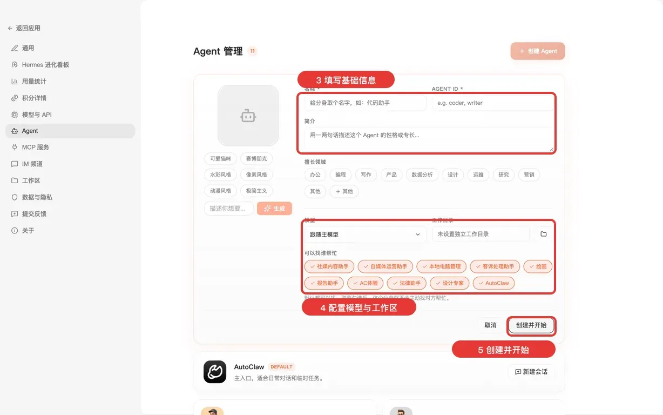Viewport: 663px width, 415px height.
Task: Go back via 返回应用 arrow
Action: tap(10, 28)
